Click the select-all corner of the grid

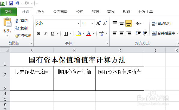point(5,50)
